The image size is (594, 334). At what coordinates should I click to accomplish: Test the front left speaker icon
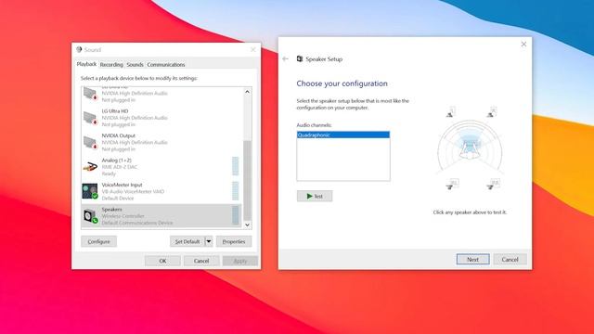(450, 112)
